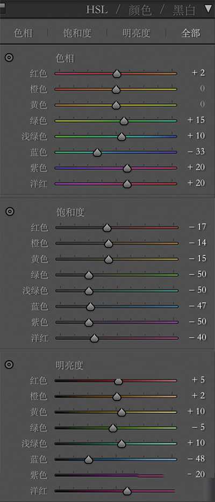215x502 pixels.
Task: Activate the targeted adjustment tool beside 明亮度
Action: 9,364
